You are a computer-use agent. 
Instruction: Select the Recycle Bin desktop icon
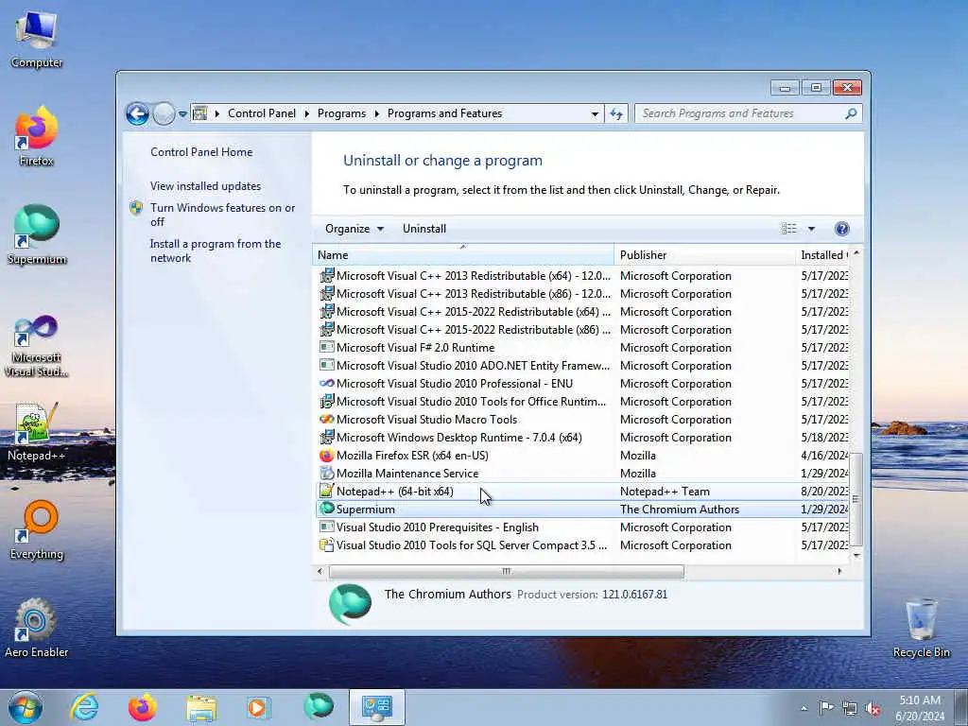point(921,628)
